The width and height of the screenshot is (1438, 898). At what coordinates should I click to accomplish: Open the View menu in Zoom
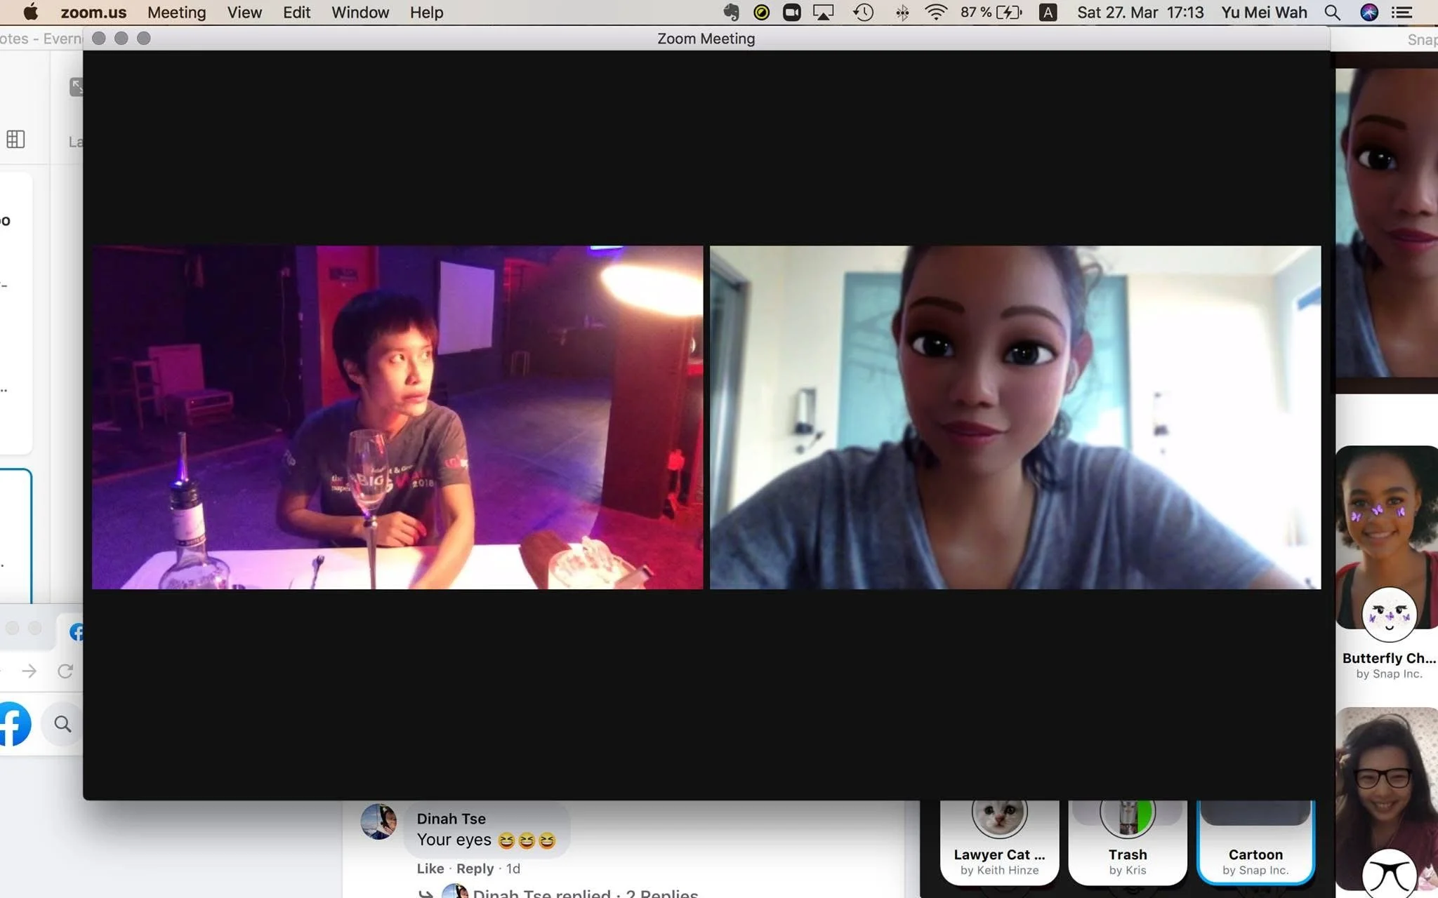244,12
